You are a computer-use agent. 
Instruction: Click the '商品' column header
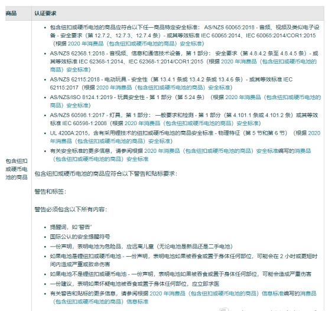point(11,14)
